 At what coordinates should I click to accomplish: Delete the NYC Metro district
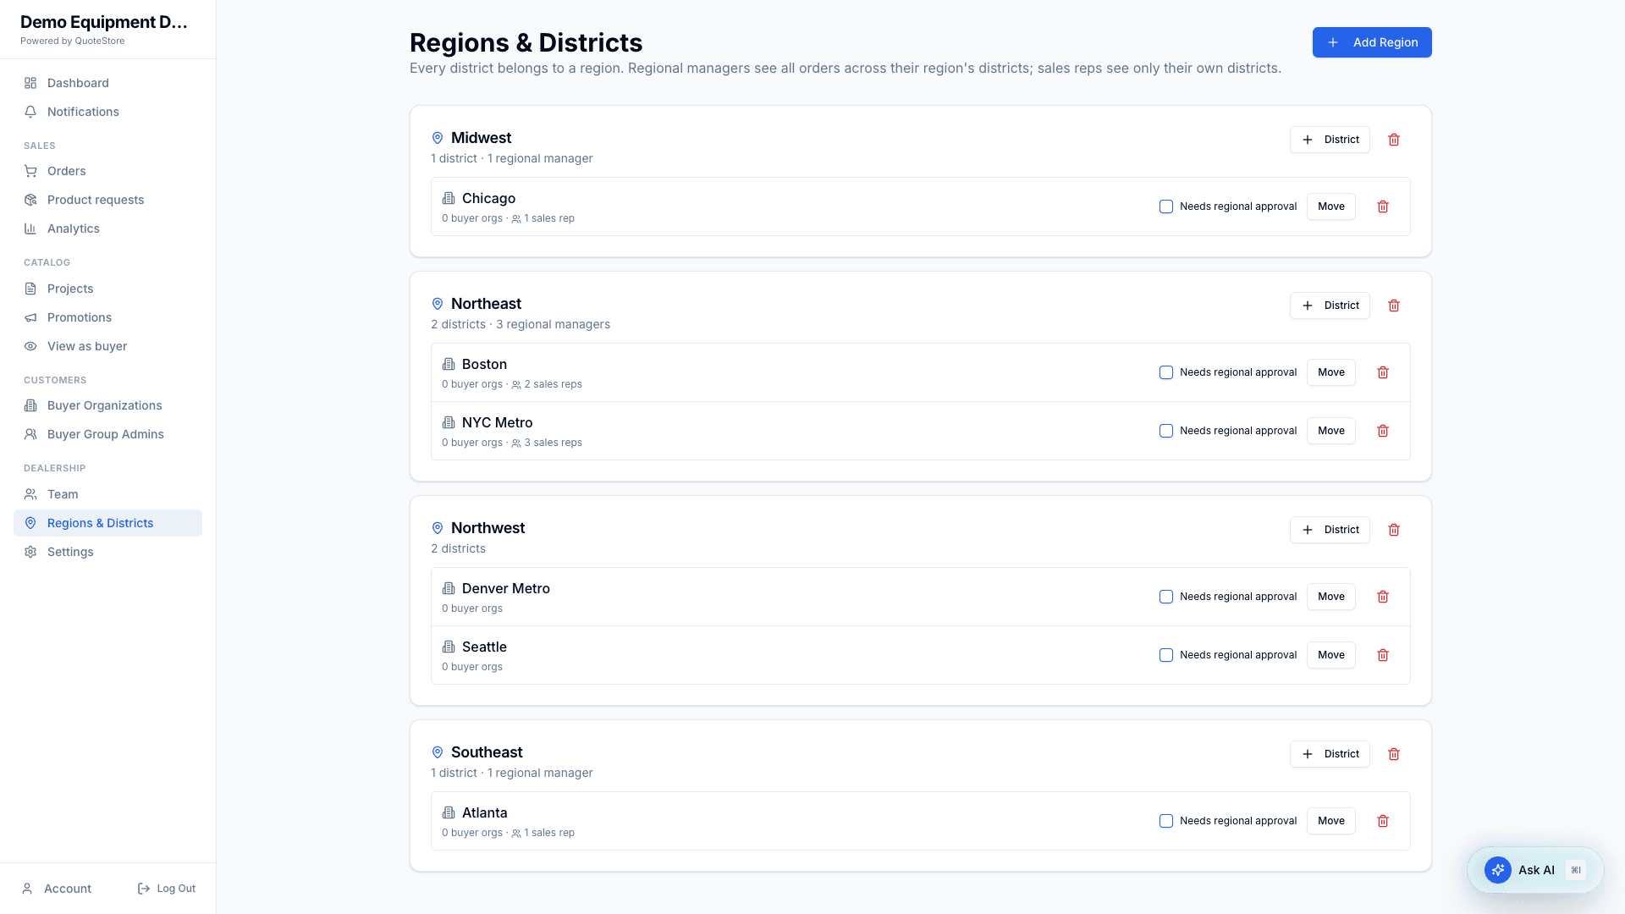click(x=1383, y=431)
